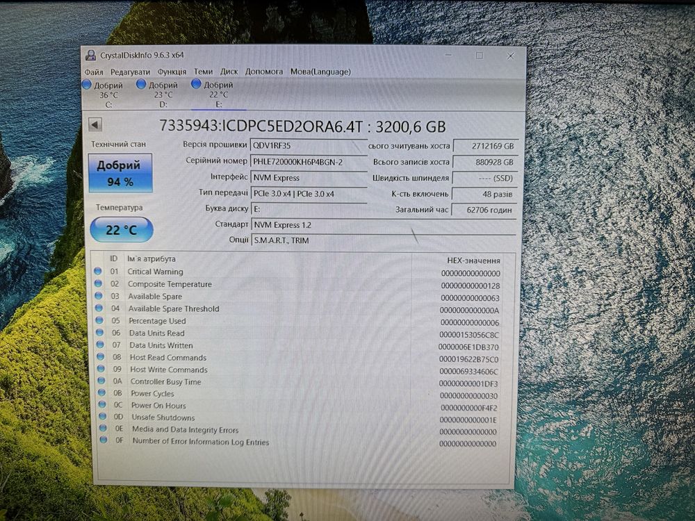Maximize the CrystalDiskInfo window
This screenshot has height=521, width=695.
pos(479,56)
